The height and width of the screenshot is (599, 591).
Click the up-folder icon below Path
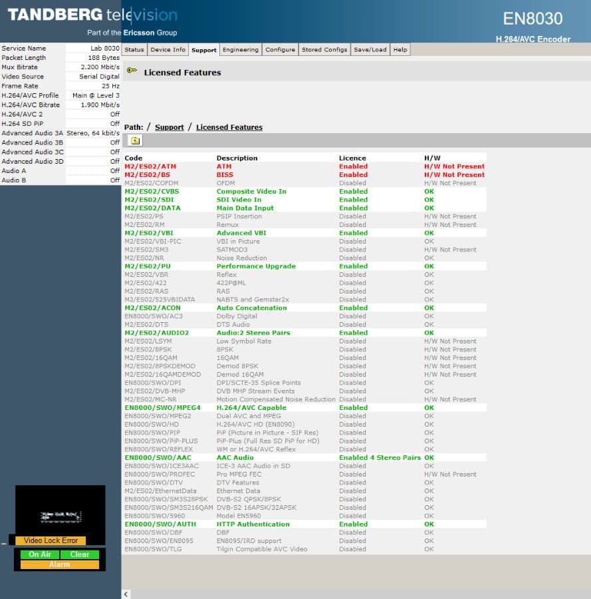coord(135,140)
